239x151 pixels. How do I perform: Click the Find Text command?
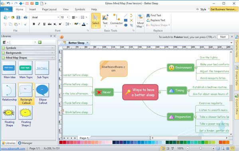tap(154, 16)
